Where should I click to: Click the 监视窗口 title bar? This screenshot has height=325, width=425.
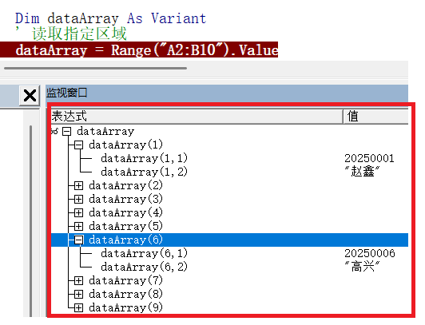coord(227,93)
